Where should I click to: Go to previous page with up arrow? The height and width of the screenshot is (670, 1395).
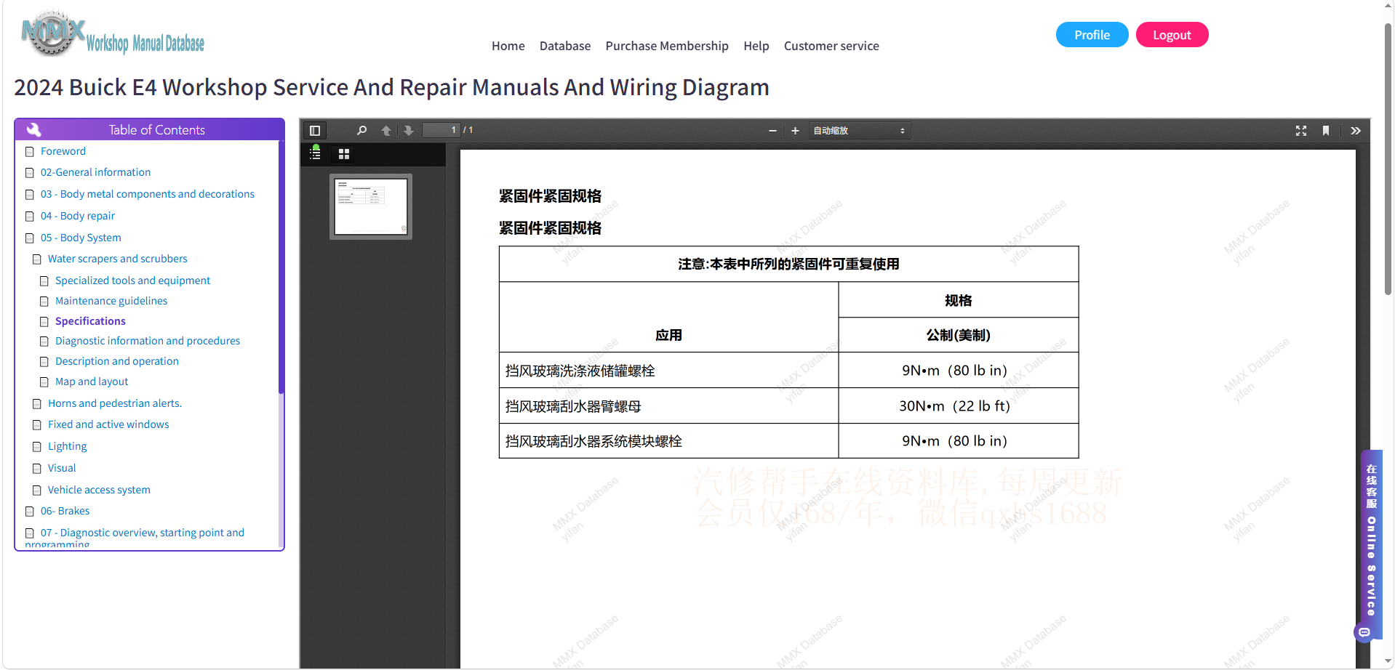pos(386,131)
